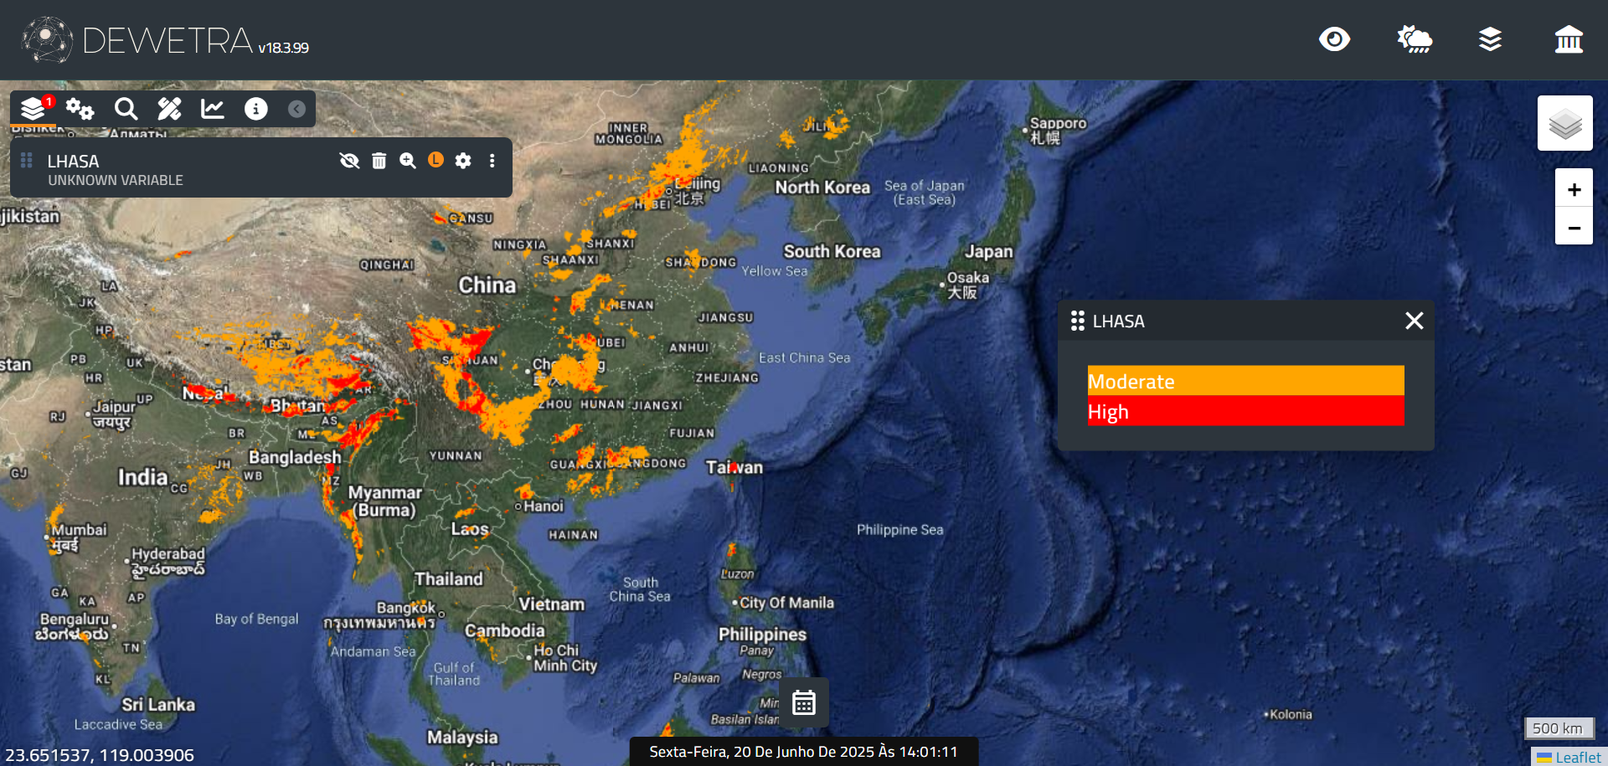Open LHASA layer properties gear
This screenshot has width=1608, height=766.
pos(463,161)
